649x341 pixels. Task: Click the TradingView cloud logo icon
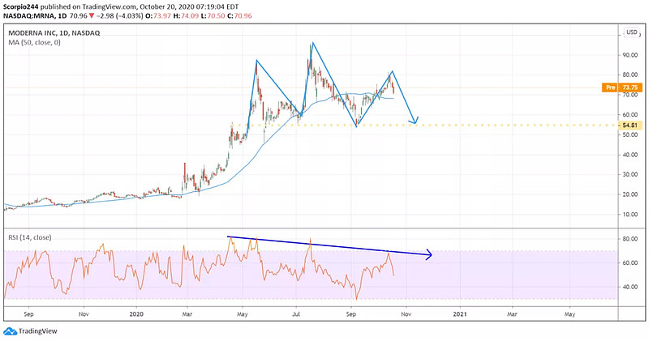[10, 331]
